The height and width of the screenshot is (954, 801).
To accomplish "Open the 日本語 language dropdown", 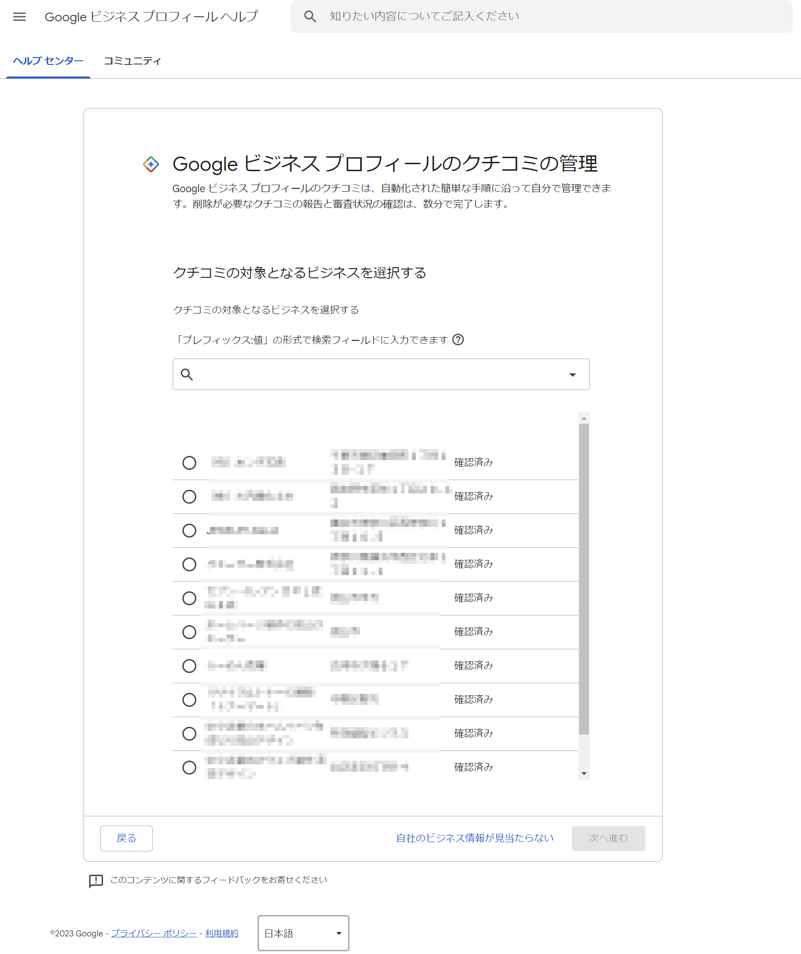I will 303,933.
